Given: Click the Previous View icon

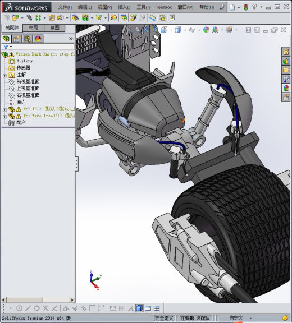Looking at the screenshot, I should (x=146, y=30).
